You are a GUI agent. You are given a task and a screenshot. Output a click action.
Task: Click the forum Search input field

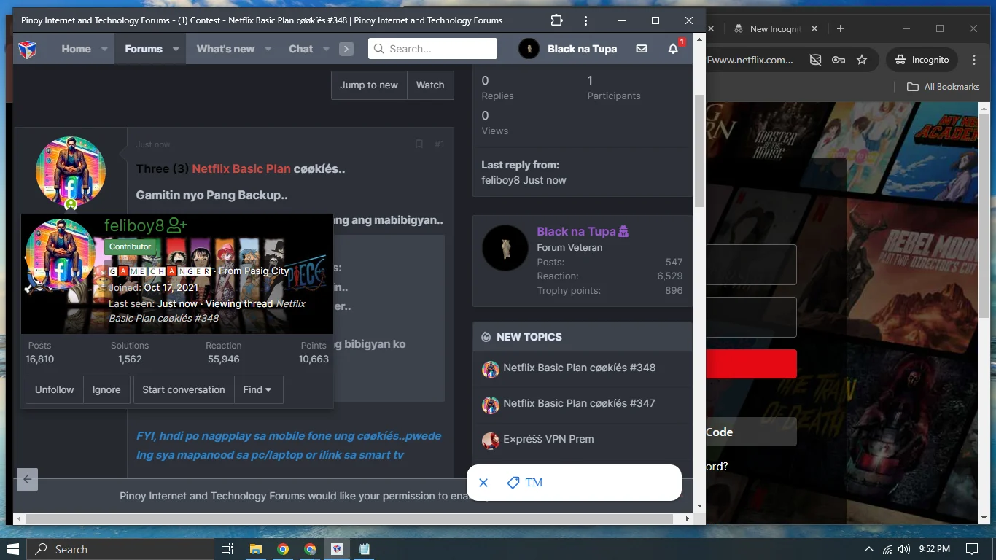point(432,49)
